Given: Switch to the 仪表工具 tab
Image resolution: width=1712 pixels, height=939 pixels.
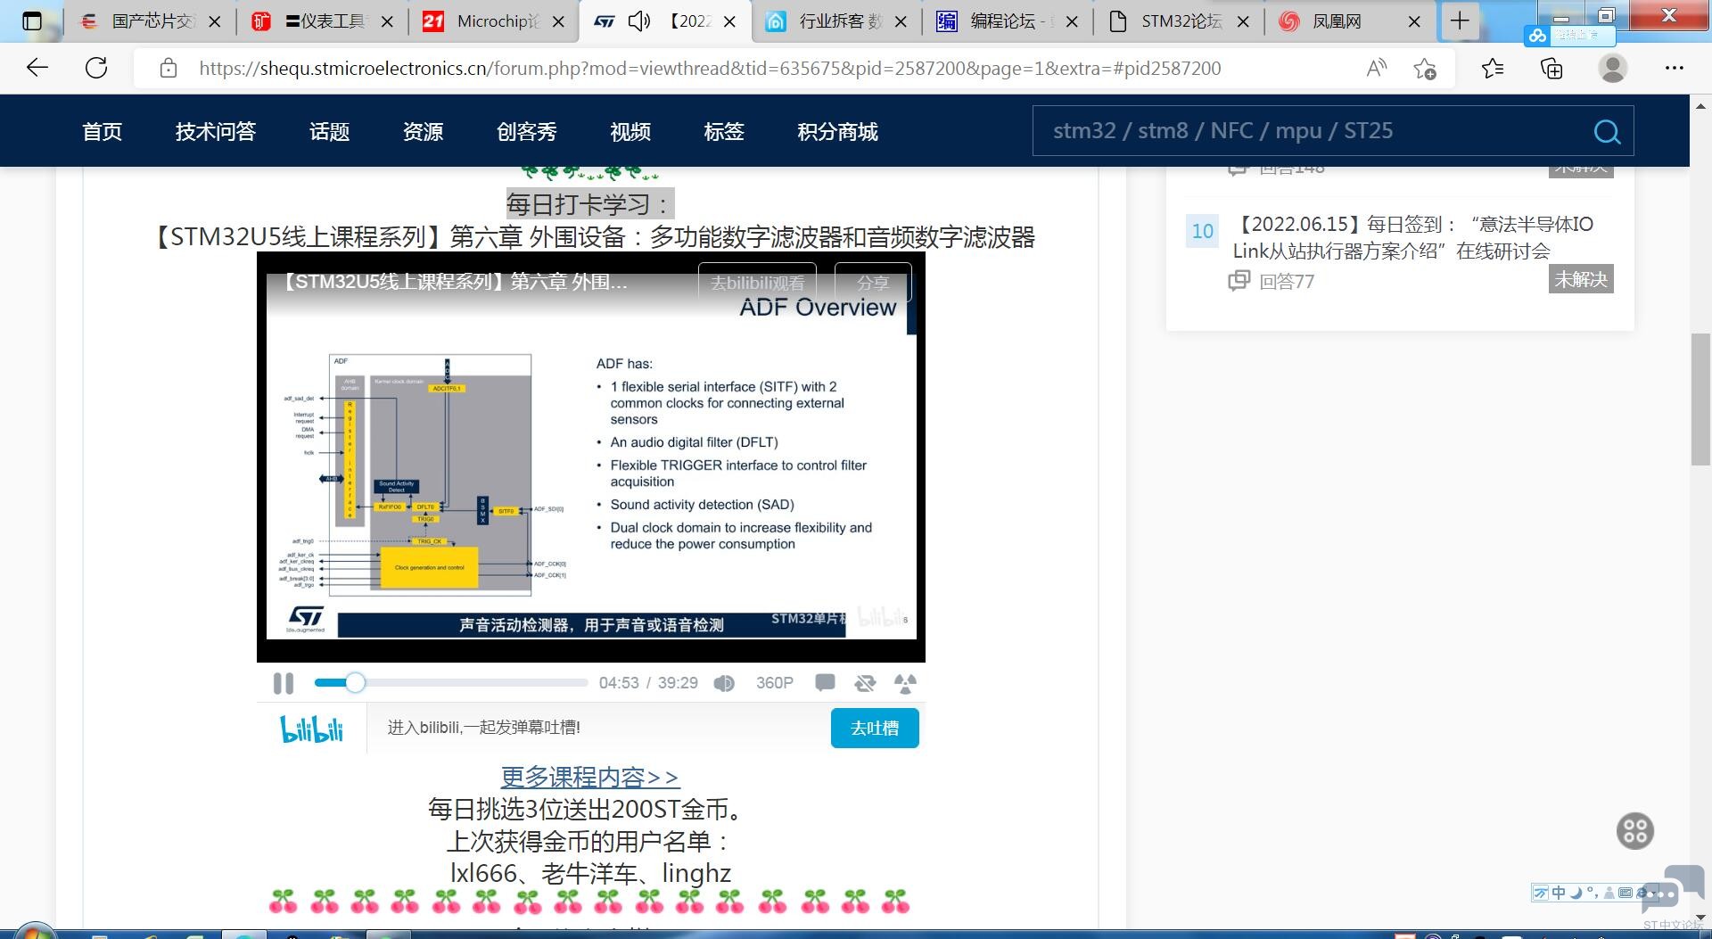Looking at the screenshot, I should 322,21.
